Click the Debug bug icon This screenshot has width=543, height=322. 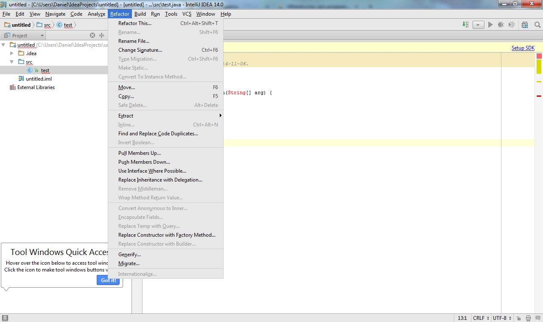coord(501,25)
